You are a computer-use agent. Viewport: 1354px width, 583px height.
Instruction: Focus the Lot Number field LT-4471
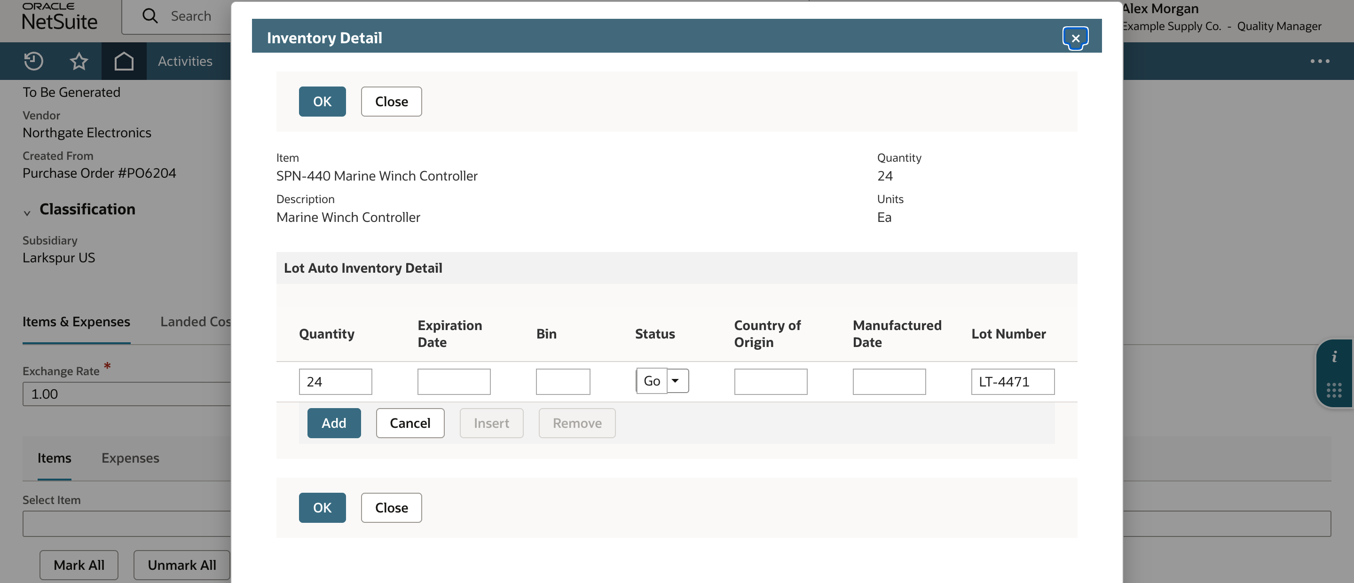pos(1013,382)
